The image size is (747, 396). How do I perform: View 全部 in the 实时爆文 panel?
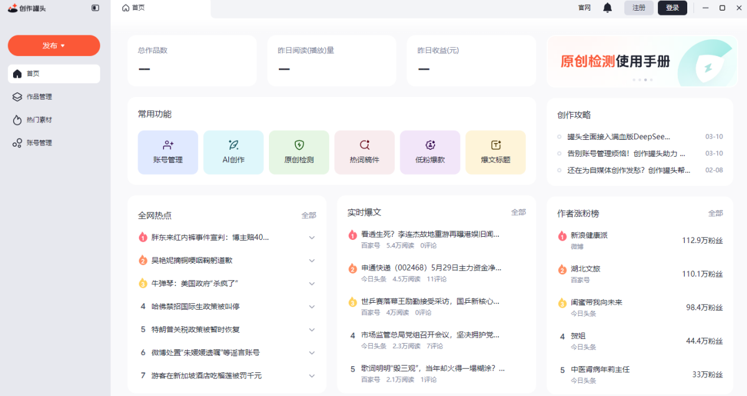tap(518, 213)
